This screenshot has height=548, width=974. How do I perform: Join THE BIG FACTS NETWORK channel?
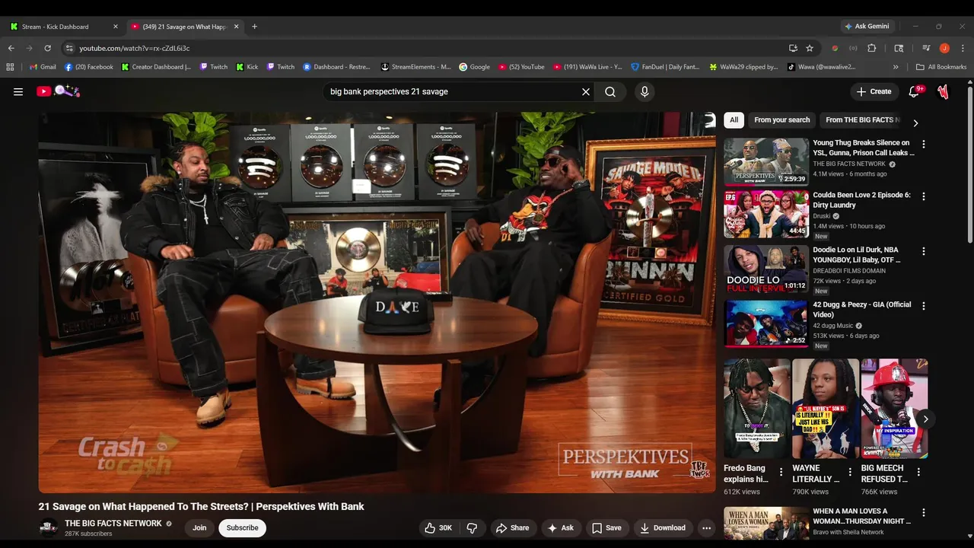pos(199,527)
